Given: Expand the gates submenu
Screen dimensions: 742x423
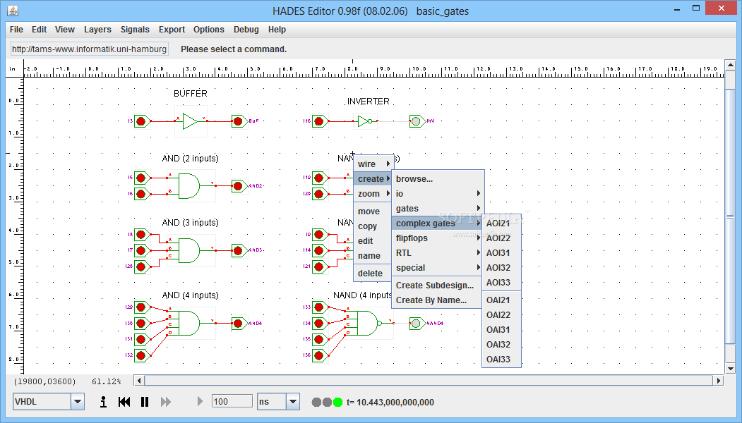Looking at the screenshot, I should (438, 209).
